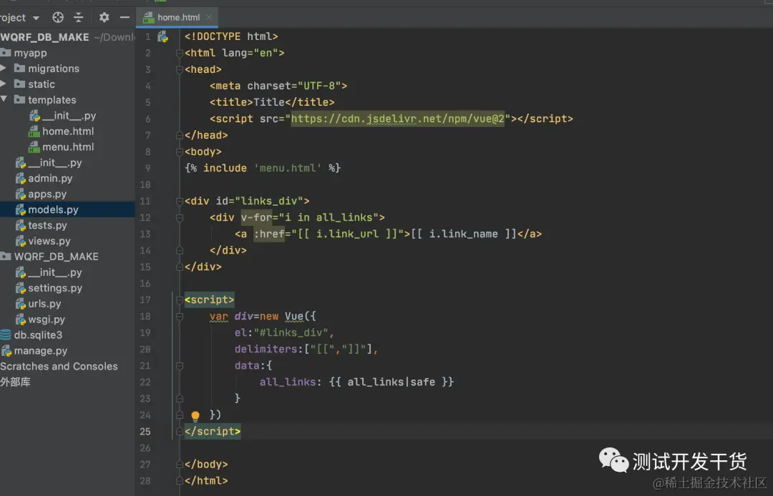This screenshot has width=773, height=496.
Task: Open menu.html in the project tree
Action: click(x=67, y=147)
